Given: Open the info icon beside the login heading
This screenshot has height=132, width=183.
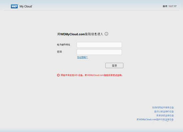Looking at the screenshot, I should click(x=106, y=34).
